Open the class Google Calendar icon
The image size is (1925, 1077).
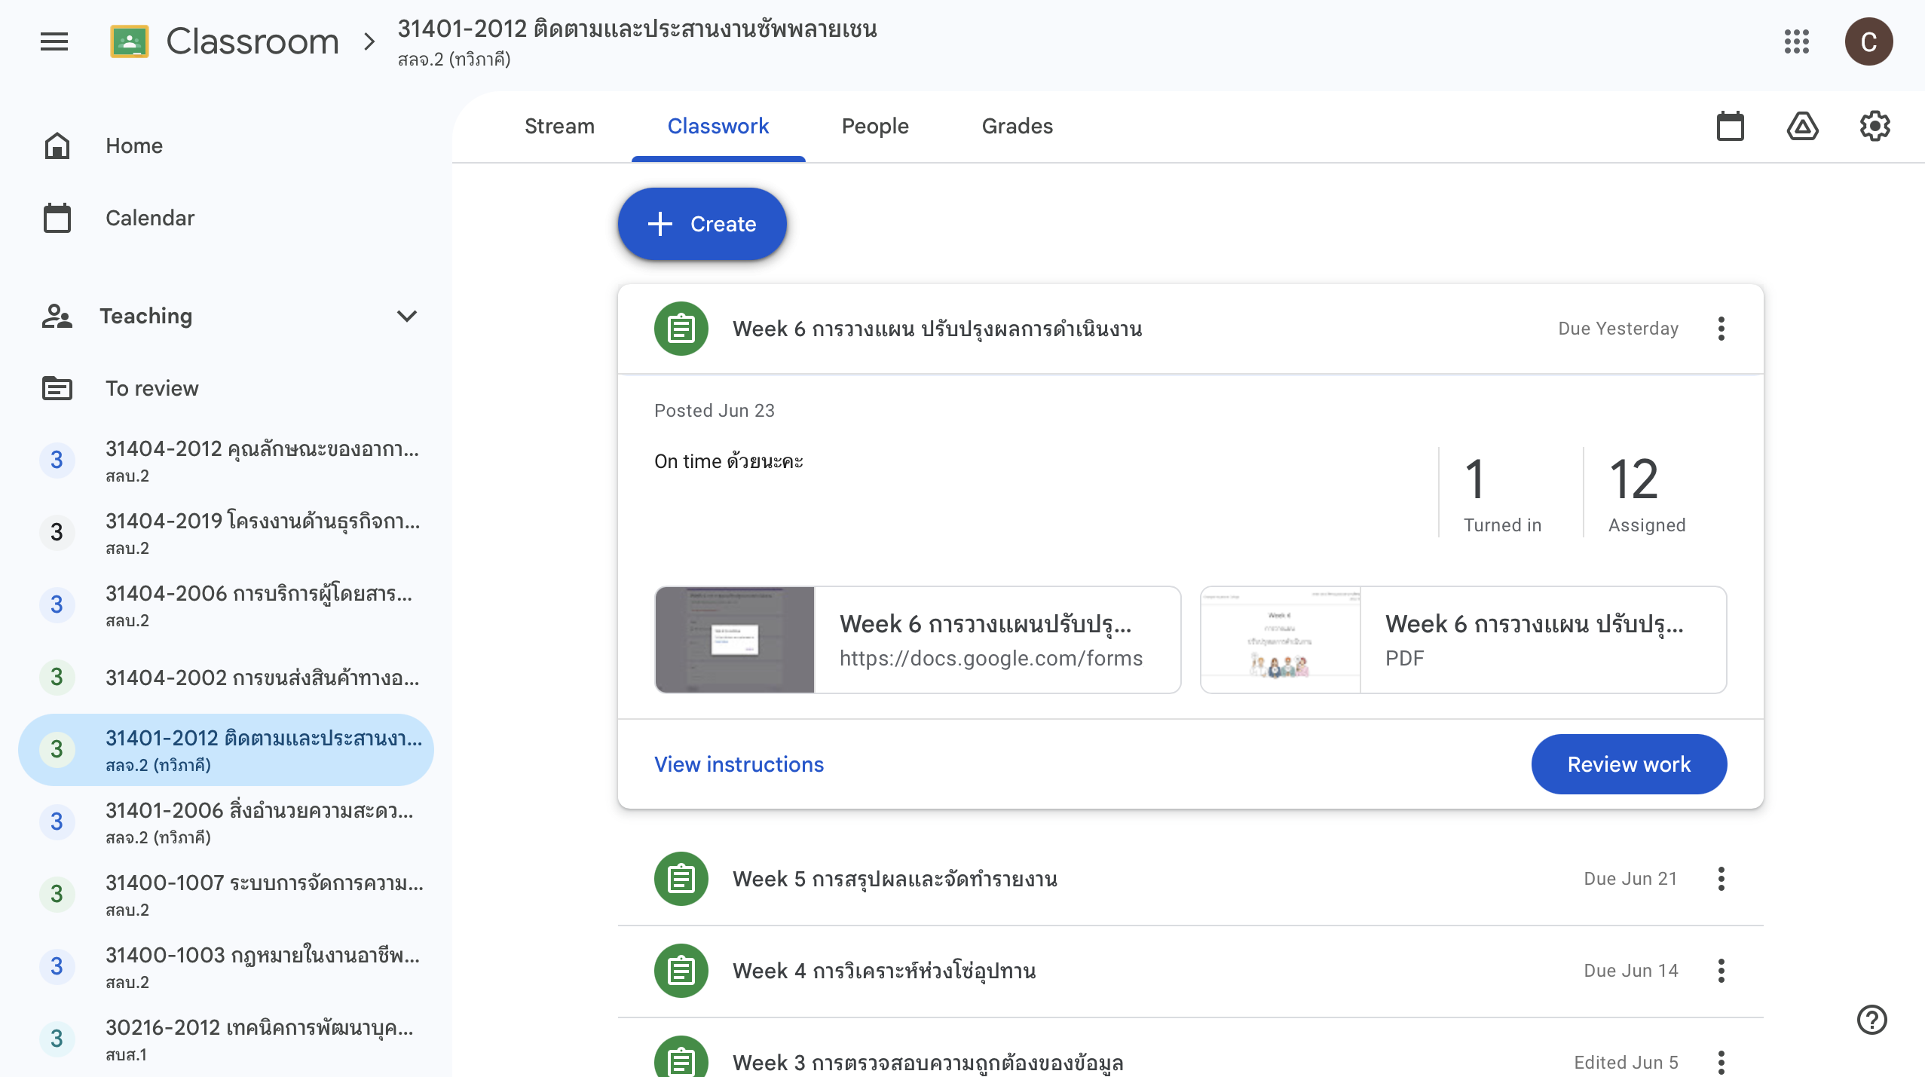point(1731,126)
